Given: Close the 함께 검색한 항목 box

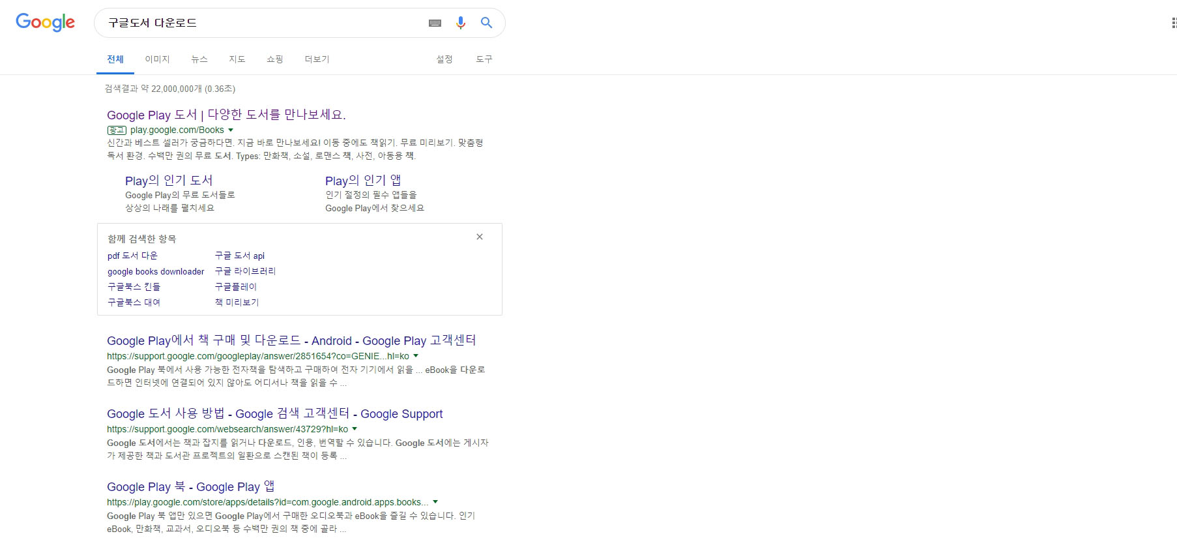Looking at the screenshot, I should pyautogui.click(x=480, y=237).
